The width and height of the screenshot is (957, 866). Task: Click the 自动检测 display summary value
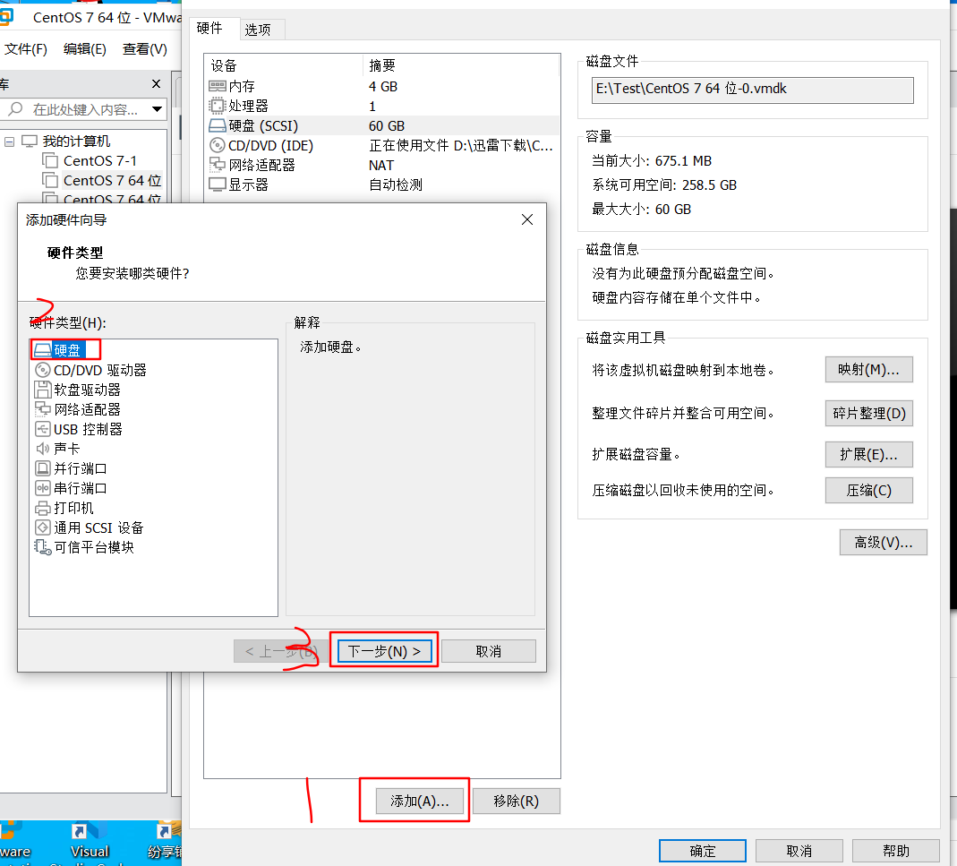click(x=396, y=184)
